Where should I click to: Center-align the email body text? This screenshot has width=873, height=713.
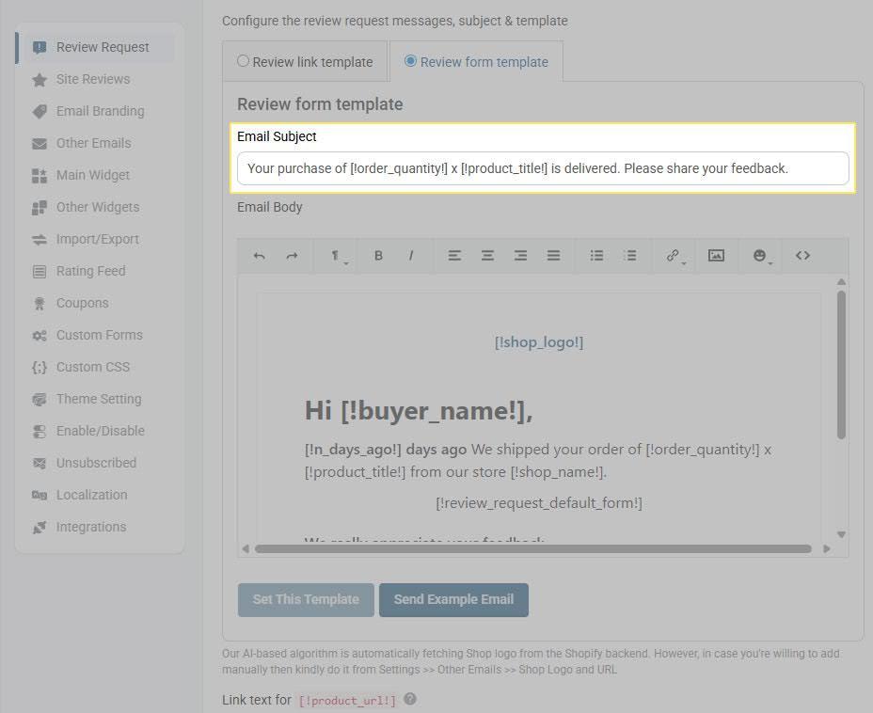(x=487, y=255)
